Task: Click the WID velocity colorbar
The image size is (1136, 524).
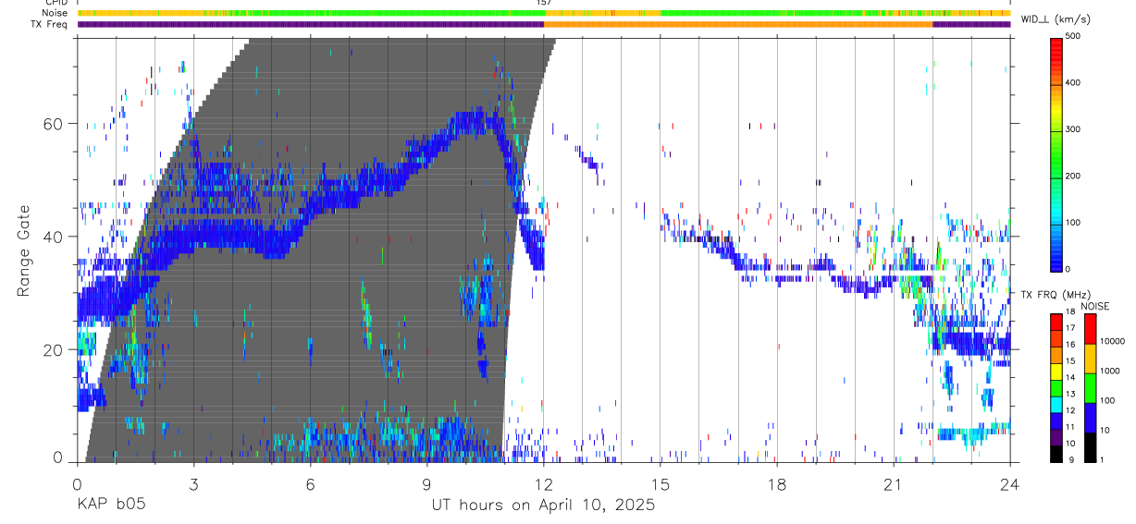Action: (1056, 153)
